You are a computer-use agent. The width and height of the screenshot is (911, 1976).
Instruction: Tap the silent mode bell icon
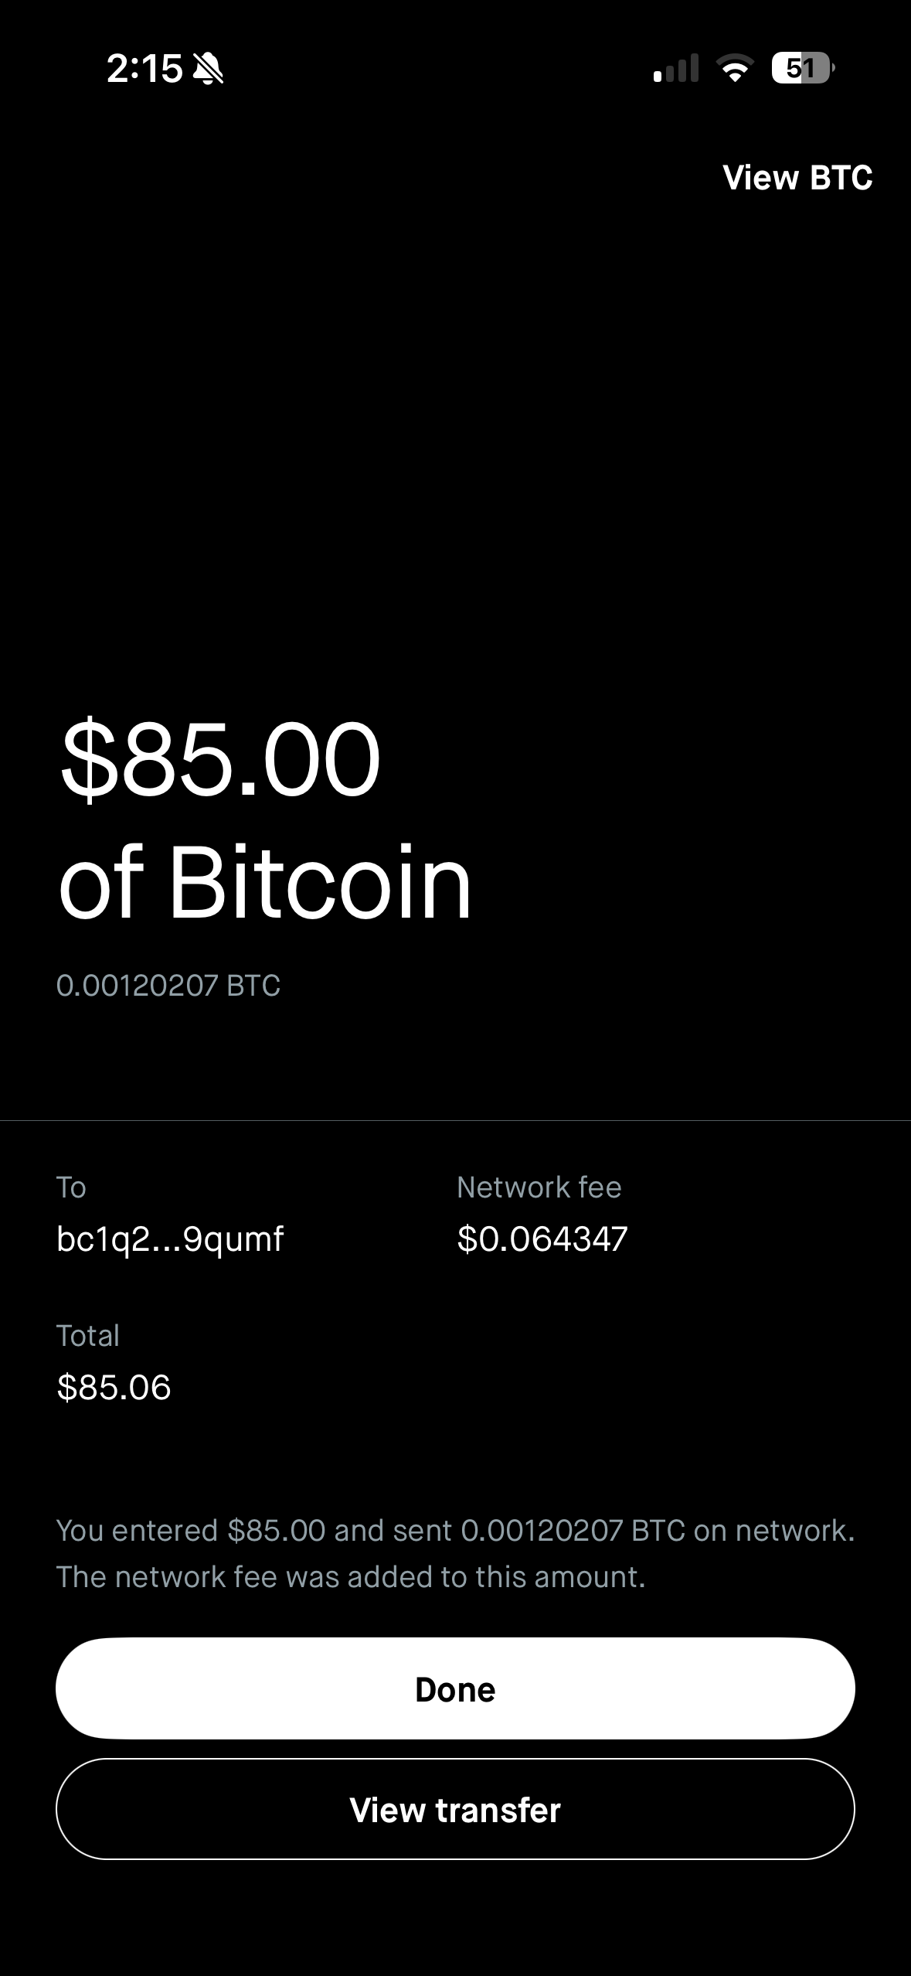coord(208,69)
